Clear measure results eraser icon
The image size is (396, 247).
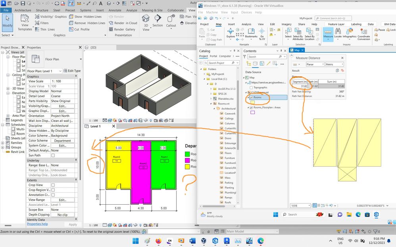tap(342, 70)
